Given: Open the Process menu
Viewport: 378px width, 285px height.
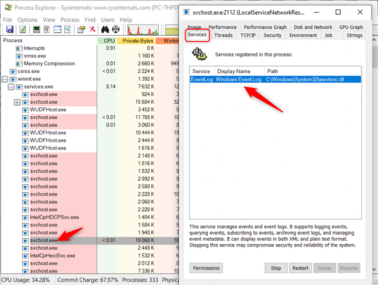Looking at the screenshot, I should tap(70, 20).
